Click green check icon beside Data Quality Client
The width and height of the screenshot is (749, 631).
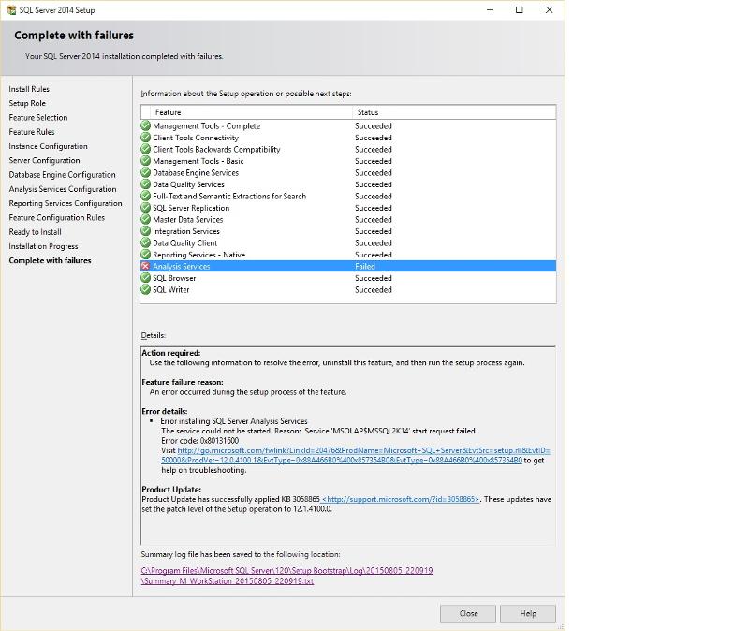coord(146,242)
